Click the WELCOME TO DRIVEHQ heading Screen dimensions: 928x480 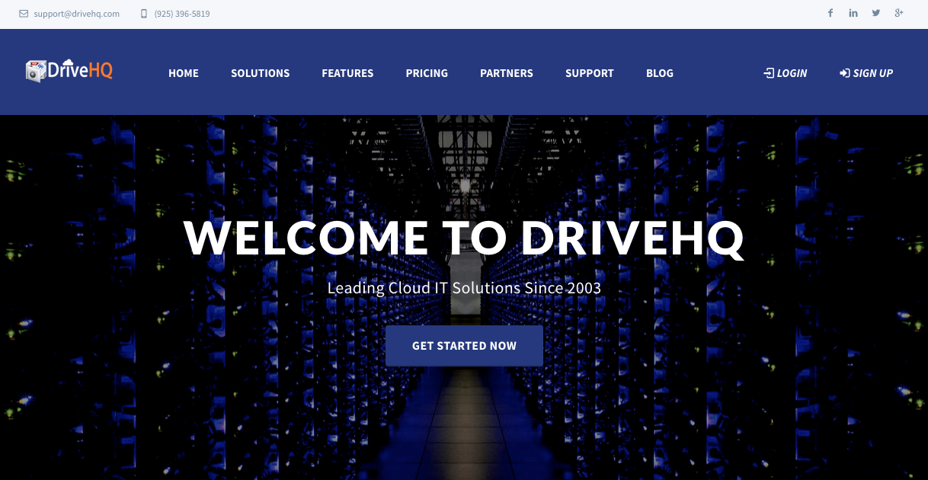[x=464, y=238]
